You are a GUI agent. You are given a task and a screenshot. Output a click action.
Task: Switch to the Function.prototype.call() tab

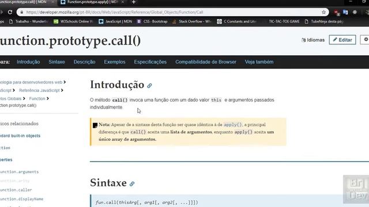[x=26, y=2]
